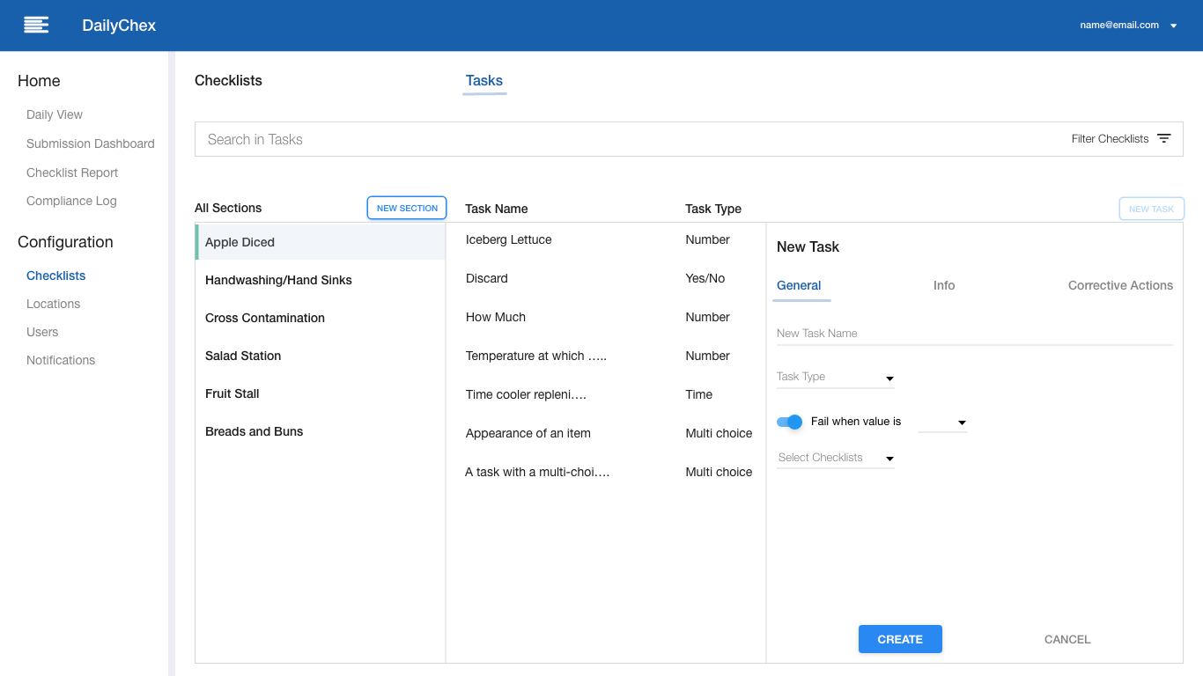Screen dimensions: 1203x676
Task: Open Checklist Report in sidebar
Action: click(72, 173)
